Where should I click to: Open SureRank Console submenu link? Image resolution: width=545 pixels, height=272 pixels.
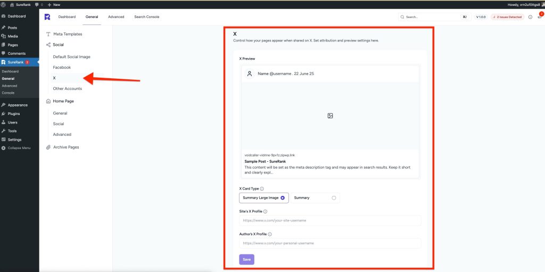(8, 93)
